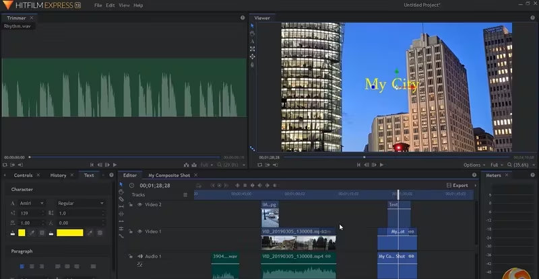Select the Mask rectangle tool in Viewer
Screen dimensions: 539x279
[x=252, y=49]
